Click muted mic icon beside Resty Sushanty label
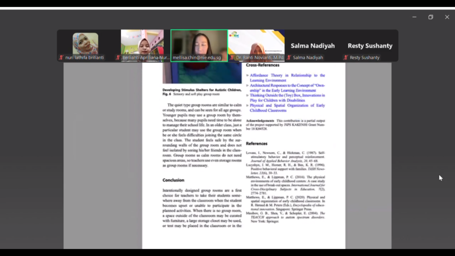This screenshot has width=455, height=256. 346,58
